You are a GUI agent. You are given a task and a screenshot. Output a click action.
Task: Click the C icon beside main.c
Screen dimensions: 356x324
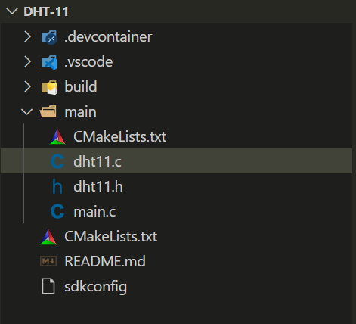[57, 211]
